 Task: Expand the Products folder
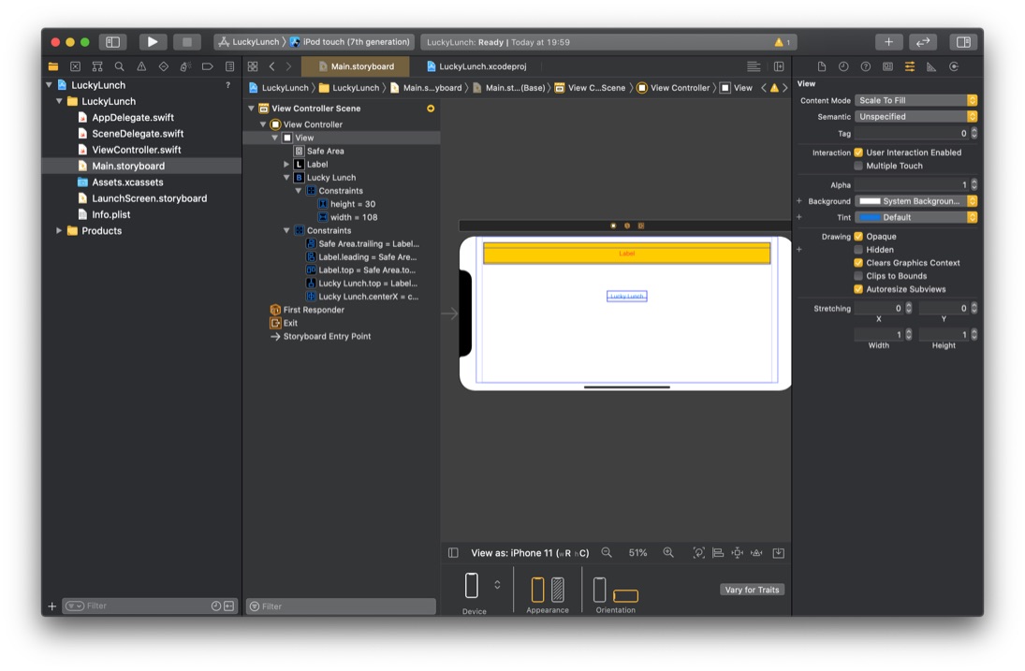(59, 230)
